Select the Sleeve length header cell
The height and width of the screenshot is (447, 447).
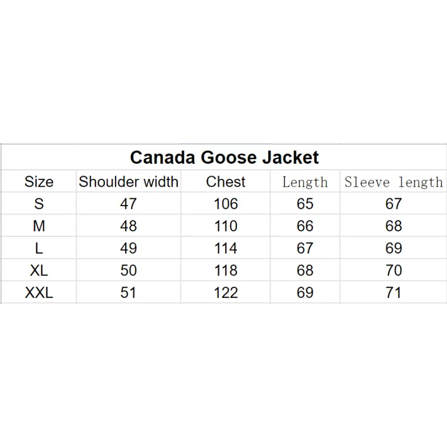tap(393, 181)
